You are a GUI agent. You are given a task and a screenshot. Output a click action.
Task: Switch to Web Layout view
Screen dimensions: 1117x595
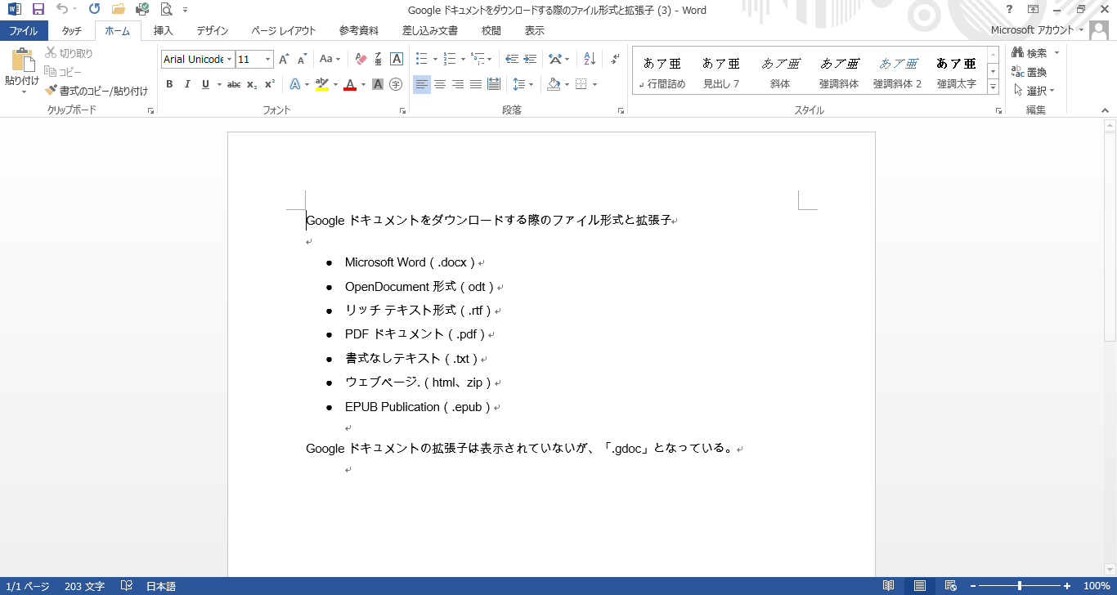click(x=950, y=586)
